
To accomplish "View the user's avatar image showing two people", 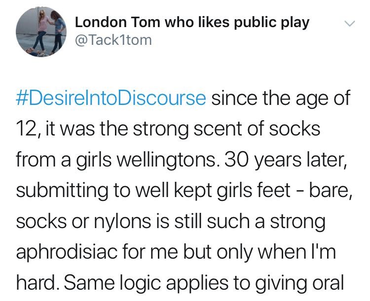I will (x=41, y=32).
